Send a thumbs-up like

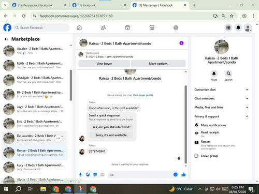(183, 175)
